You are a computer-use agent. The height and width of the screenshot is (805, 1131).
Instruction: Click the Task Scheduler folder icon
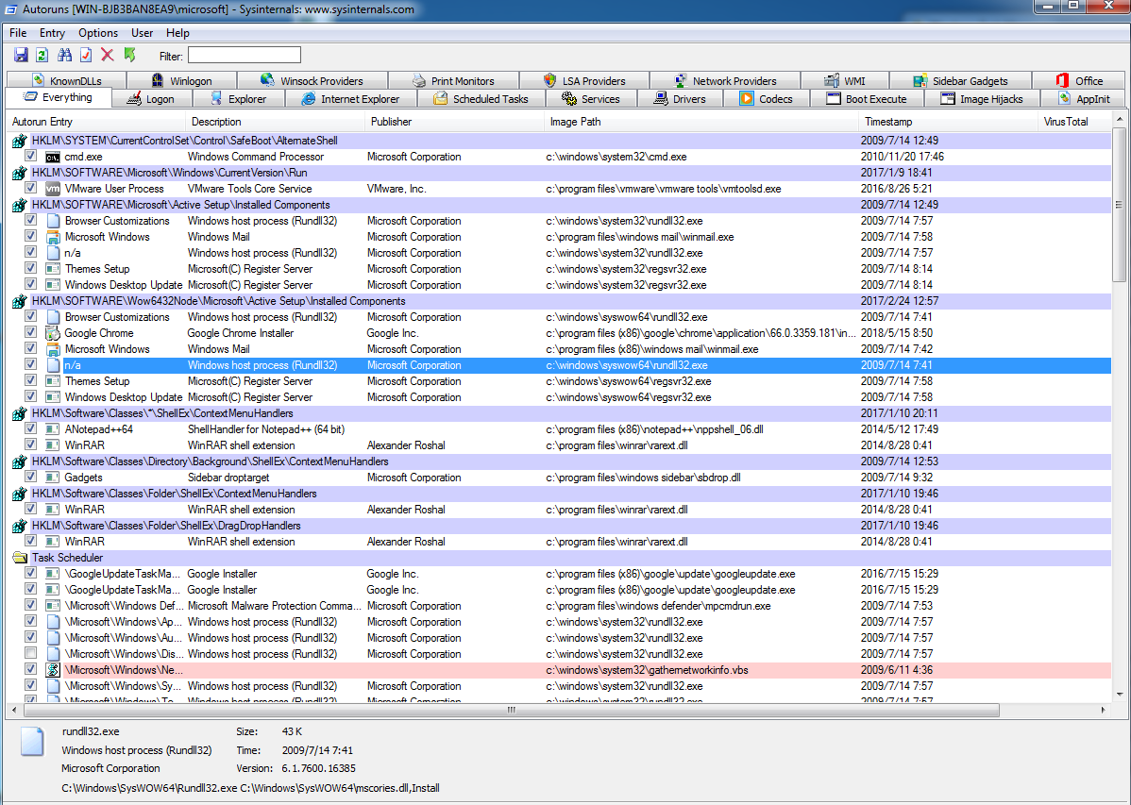pos(19,558)
